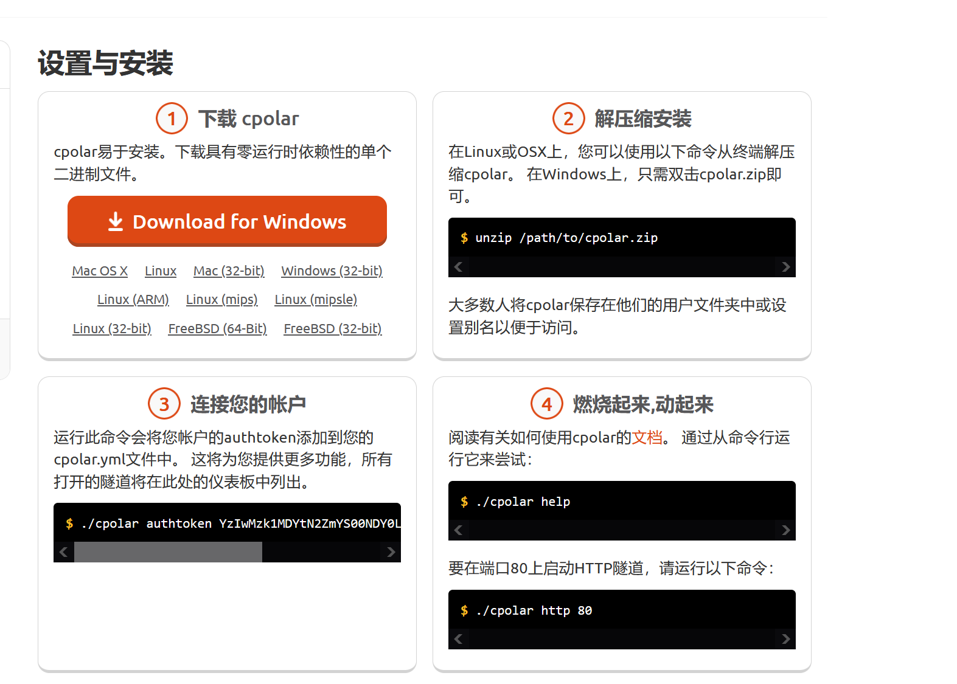
Task: Click right scroll arrow under cpolar http 80
Action: [x=785, y=639]
